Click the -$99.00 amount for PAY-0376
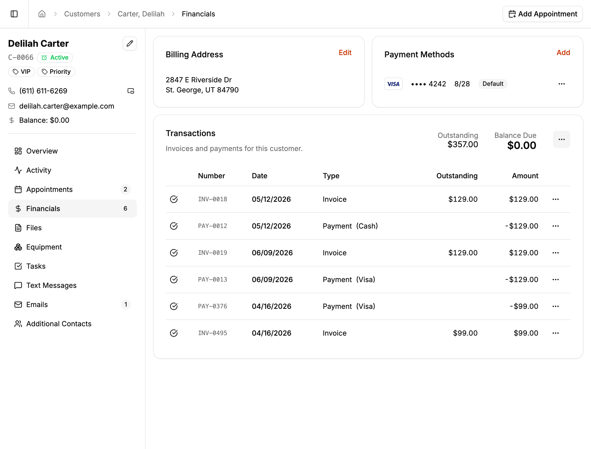 coord(524,306)
